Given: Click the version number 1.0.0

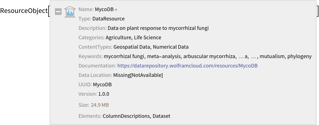Looking at the screenshot, I should pos(104,94).
